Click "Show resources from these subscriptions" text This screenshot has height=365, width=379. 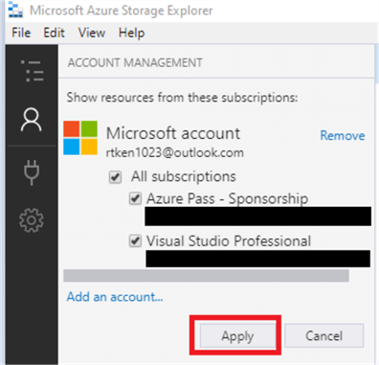182,98
